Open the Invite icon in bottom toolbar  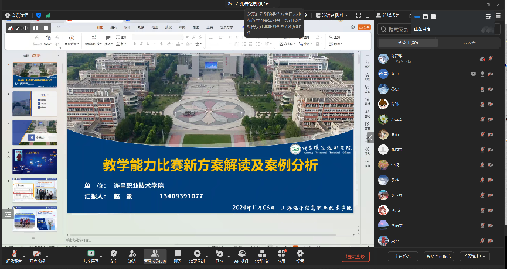coord(132,256)
